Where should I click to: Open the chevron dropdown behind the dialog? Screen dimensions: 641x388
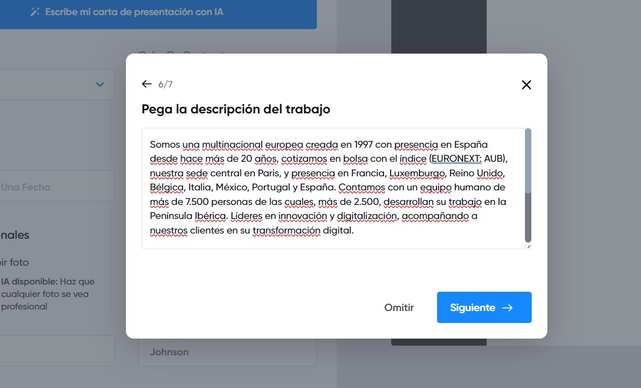[x=100, y=84]
